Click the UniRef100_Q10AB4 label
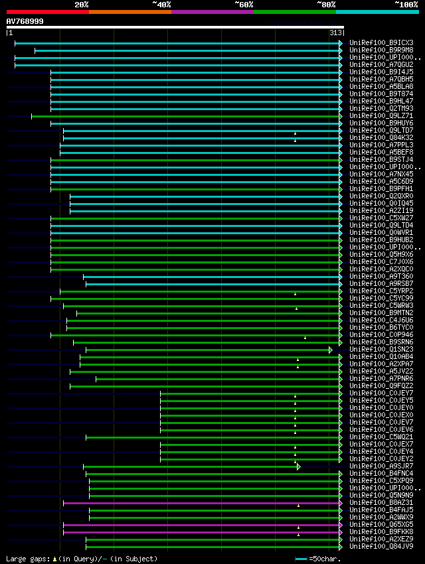425x564 pixels. pos(381,357)
